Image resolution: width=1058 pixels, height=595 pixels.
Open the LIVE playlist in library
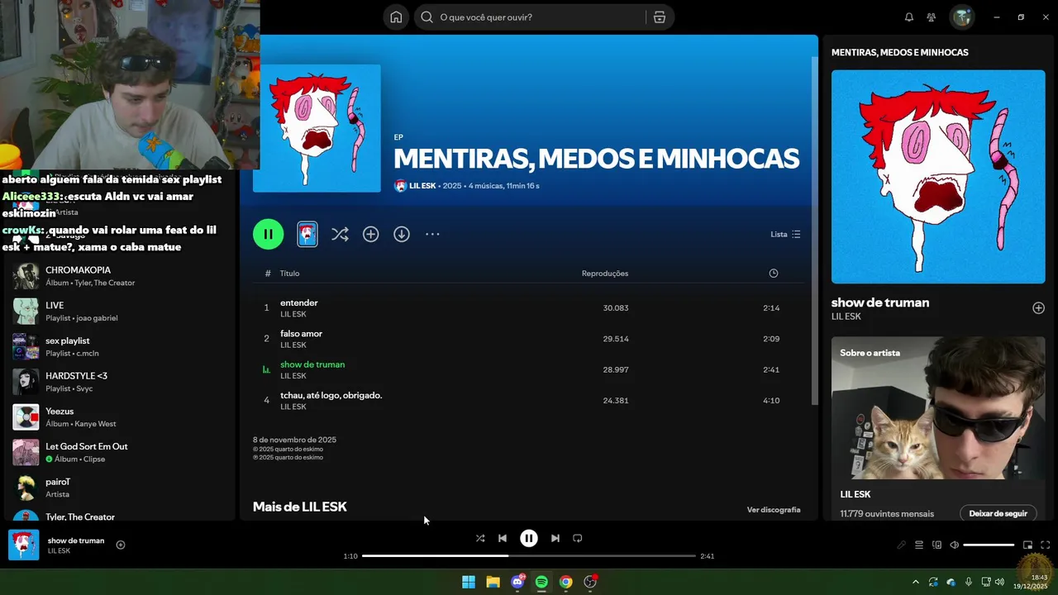(120, 312)
